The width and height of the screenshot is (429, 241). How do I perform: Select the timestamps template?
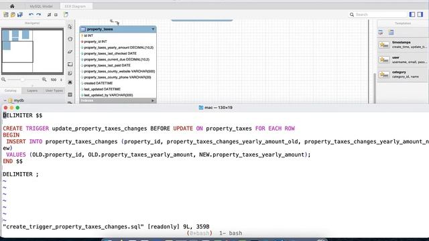(402, 45)
